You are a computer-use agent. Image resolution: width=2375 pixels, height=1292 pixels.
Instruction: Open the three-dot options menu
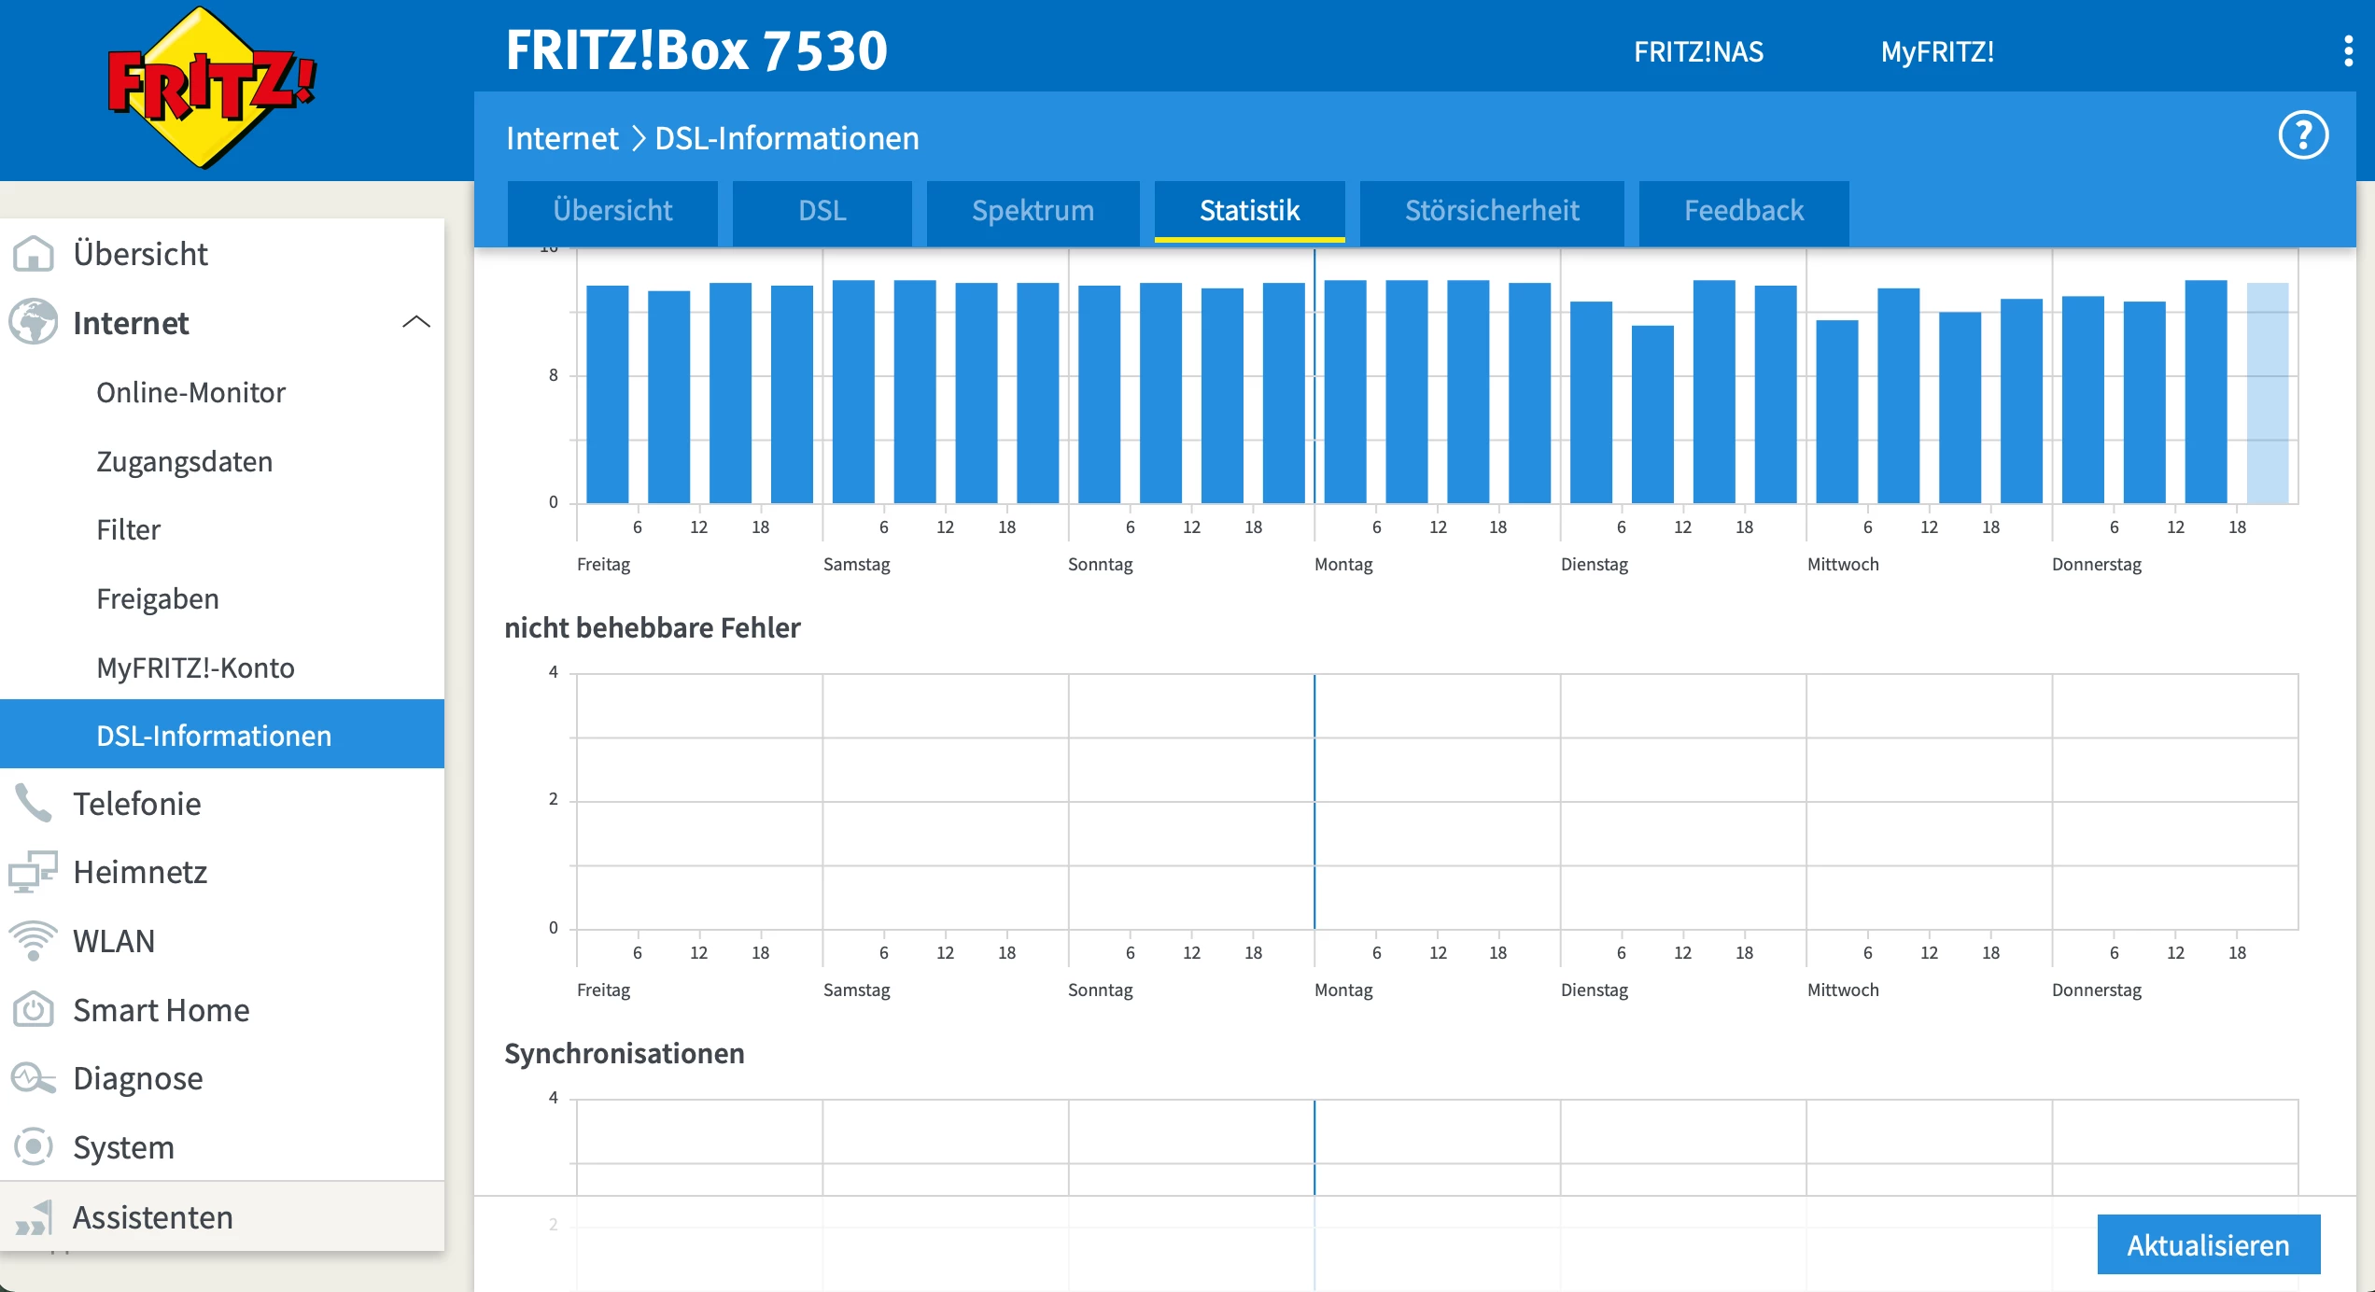[2348, 51]
